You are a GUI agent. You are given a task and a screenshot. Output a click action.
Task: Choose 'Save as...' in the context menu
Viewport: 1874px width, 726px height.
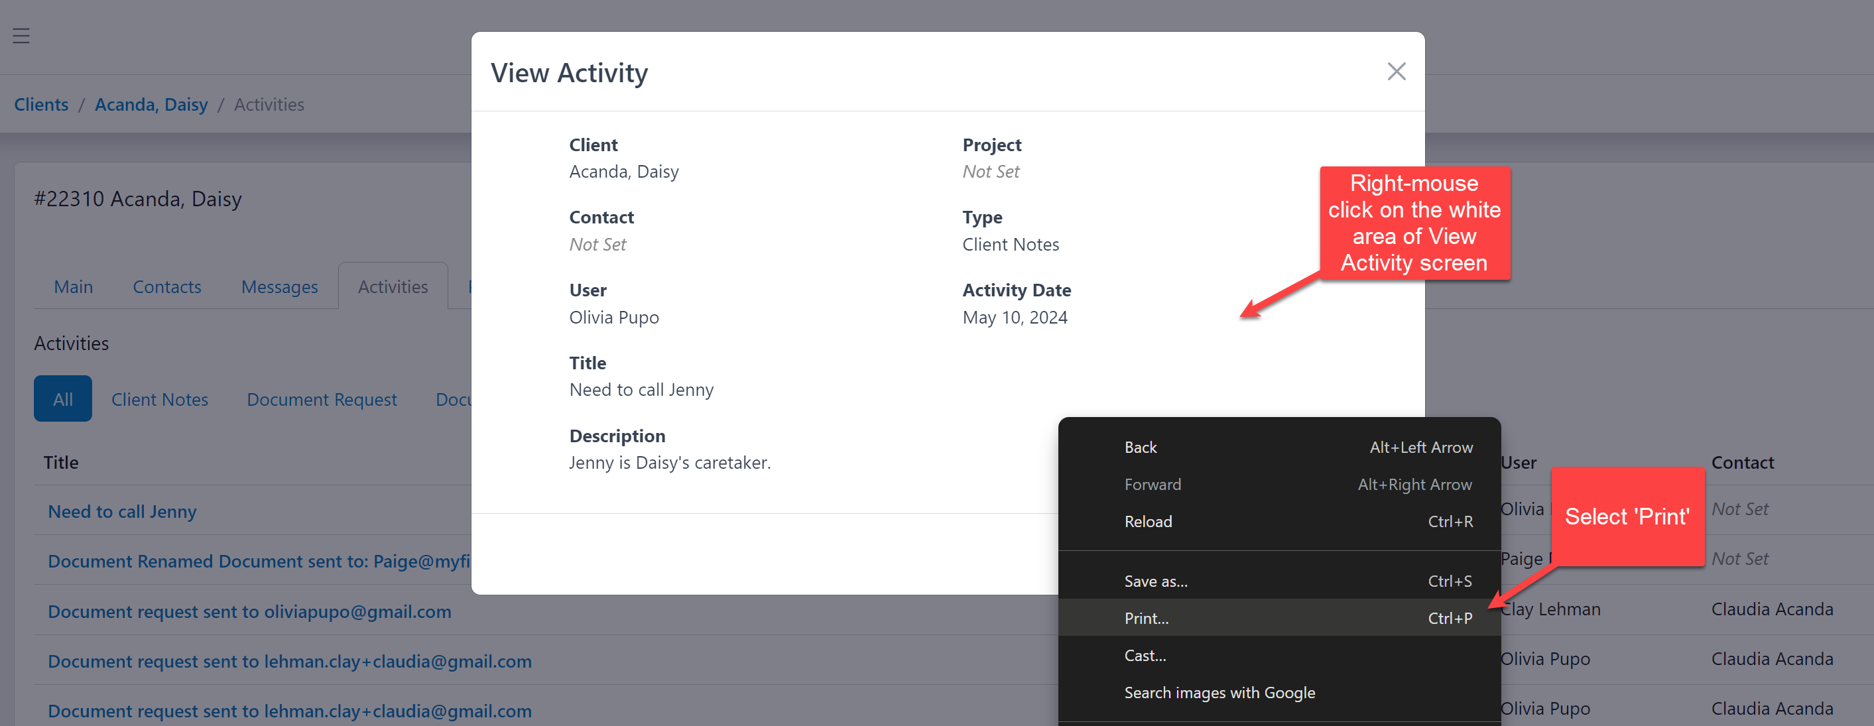[x=1156, y=581]
